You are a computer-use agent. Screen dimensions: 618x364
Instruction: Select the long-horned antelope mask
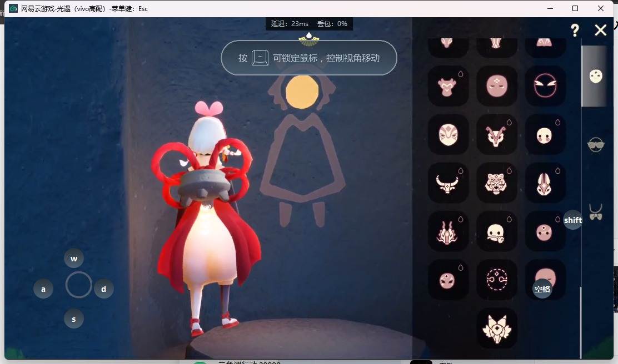(497, 135)
